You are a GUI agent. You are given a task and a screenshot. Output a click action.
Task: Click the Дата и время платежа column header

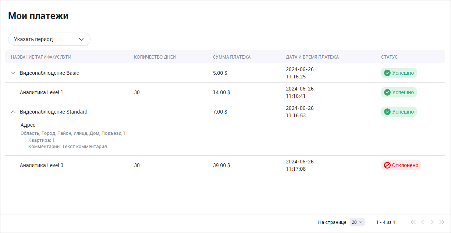click(x=312, y=57)
